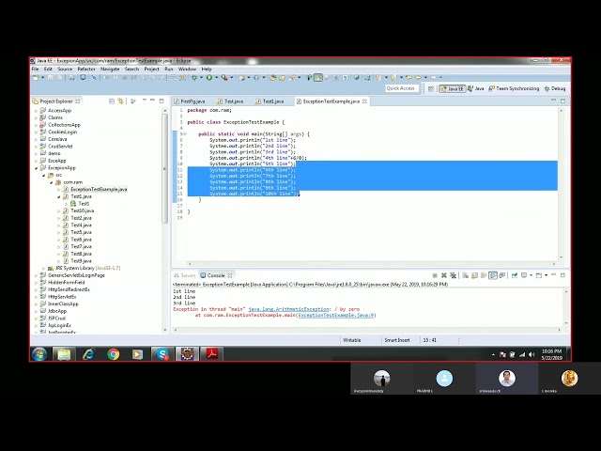601x451 pixels.
Task: Open the File menu
Action: (35, 69)
